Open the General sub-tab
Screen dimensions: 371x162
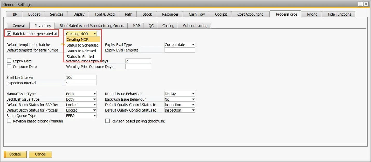19,26
